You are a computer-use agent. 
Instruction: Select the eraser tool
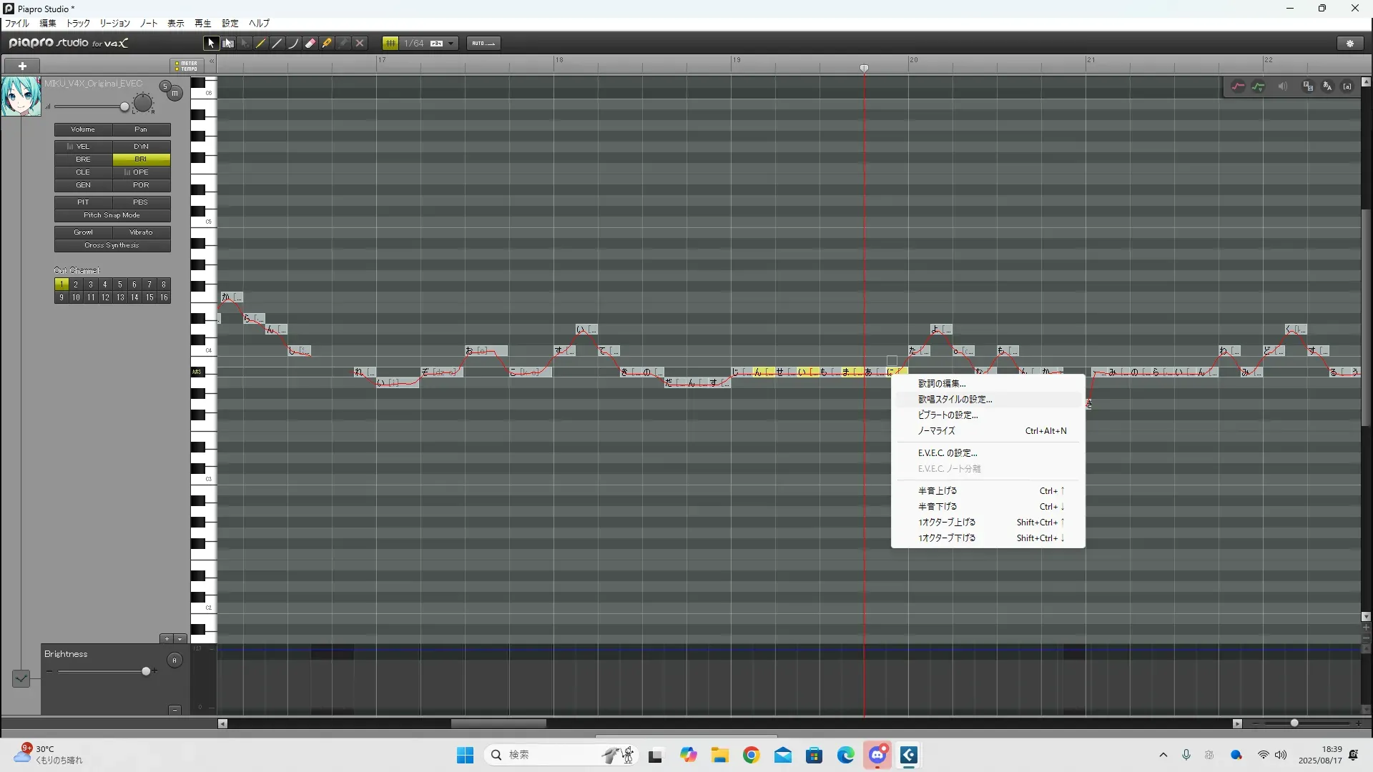310,44
